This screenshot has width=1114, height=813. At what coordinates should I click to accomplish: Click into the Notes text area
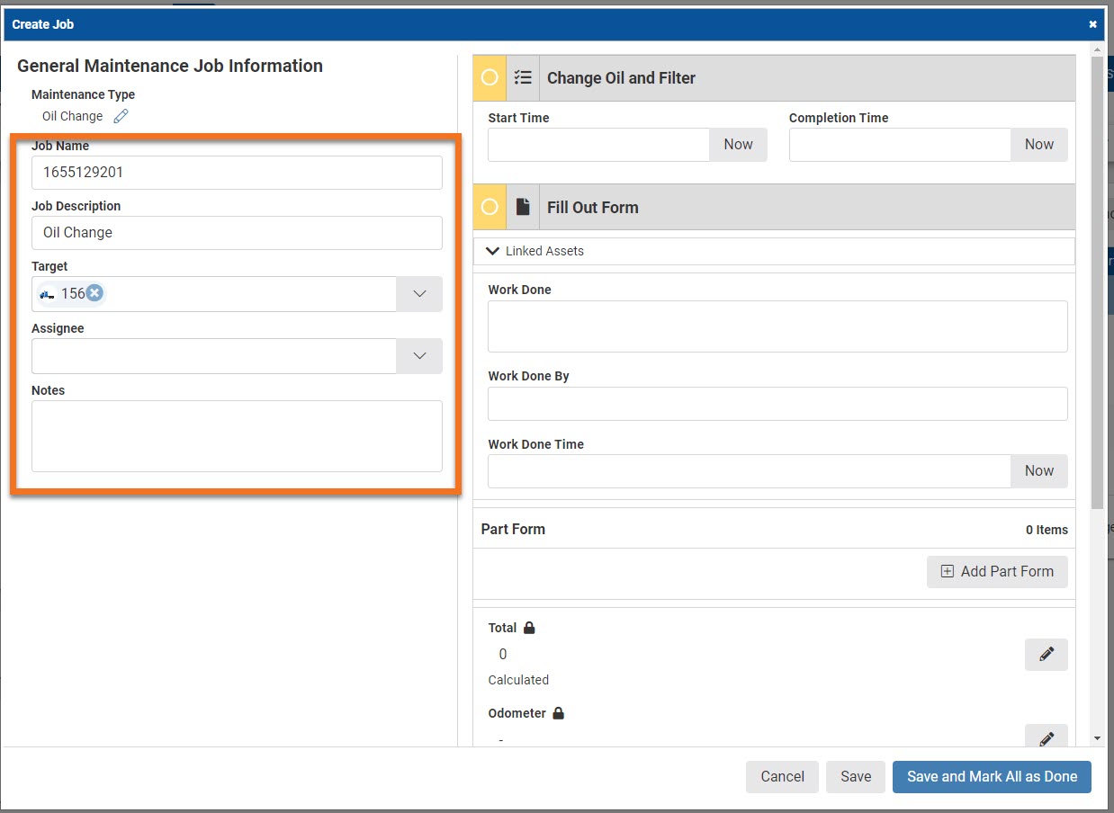click(237, 436)
